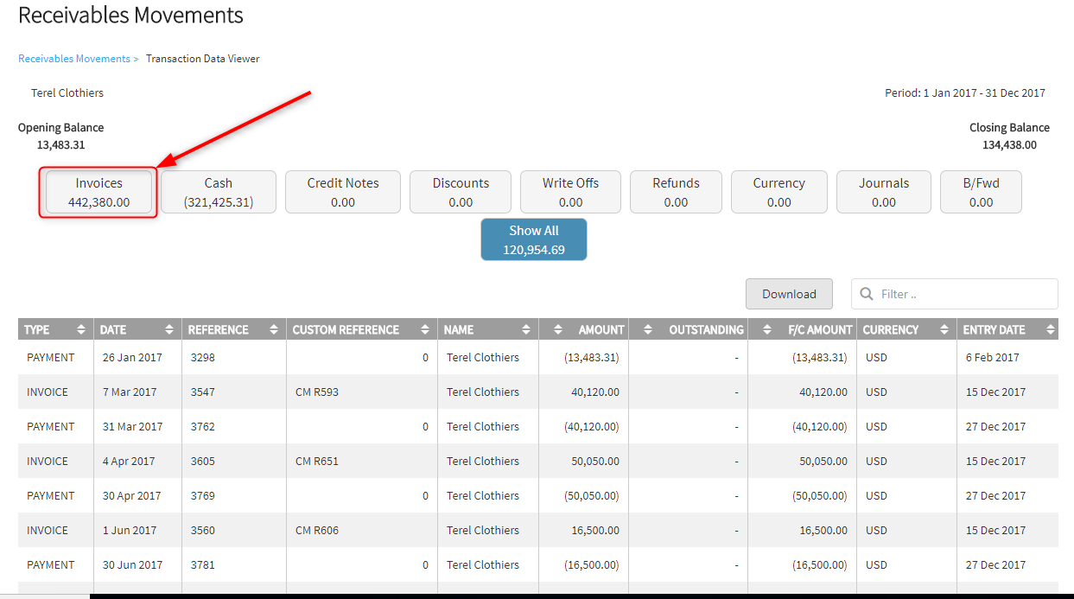Screen dimensions: 1074x599
Task: Filter by Refunds
Action: pos(676,192)
